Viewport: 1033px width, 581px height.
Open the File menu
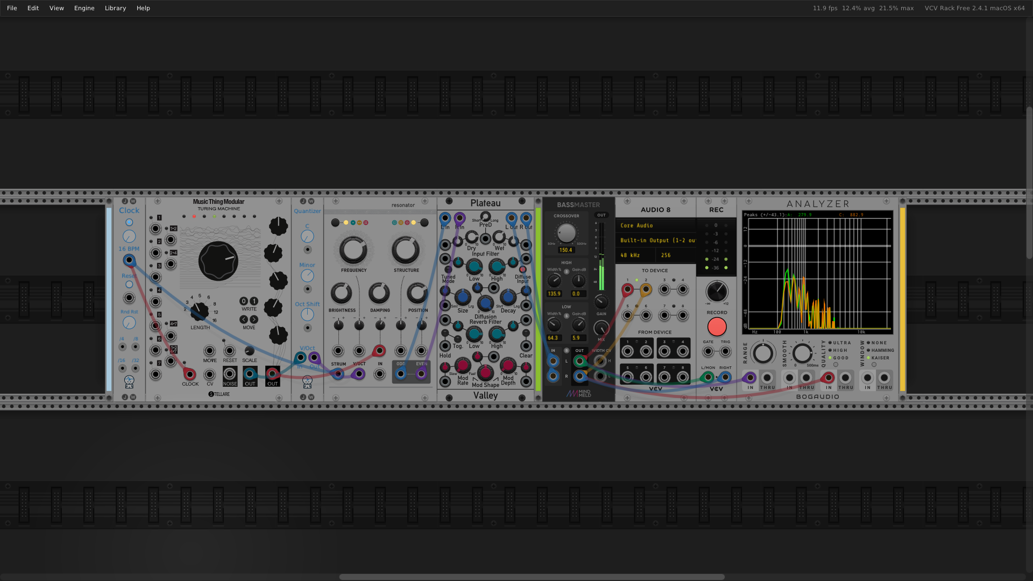12,8
